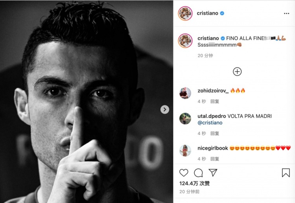Visit the zohidzoirov_ username link

[213, 91]
